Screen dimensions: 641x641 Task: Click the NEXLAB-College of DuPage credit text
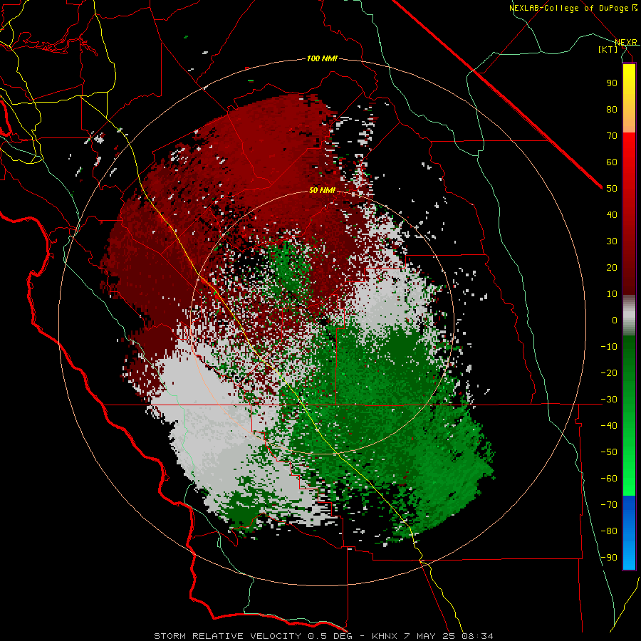573,8
